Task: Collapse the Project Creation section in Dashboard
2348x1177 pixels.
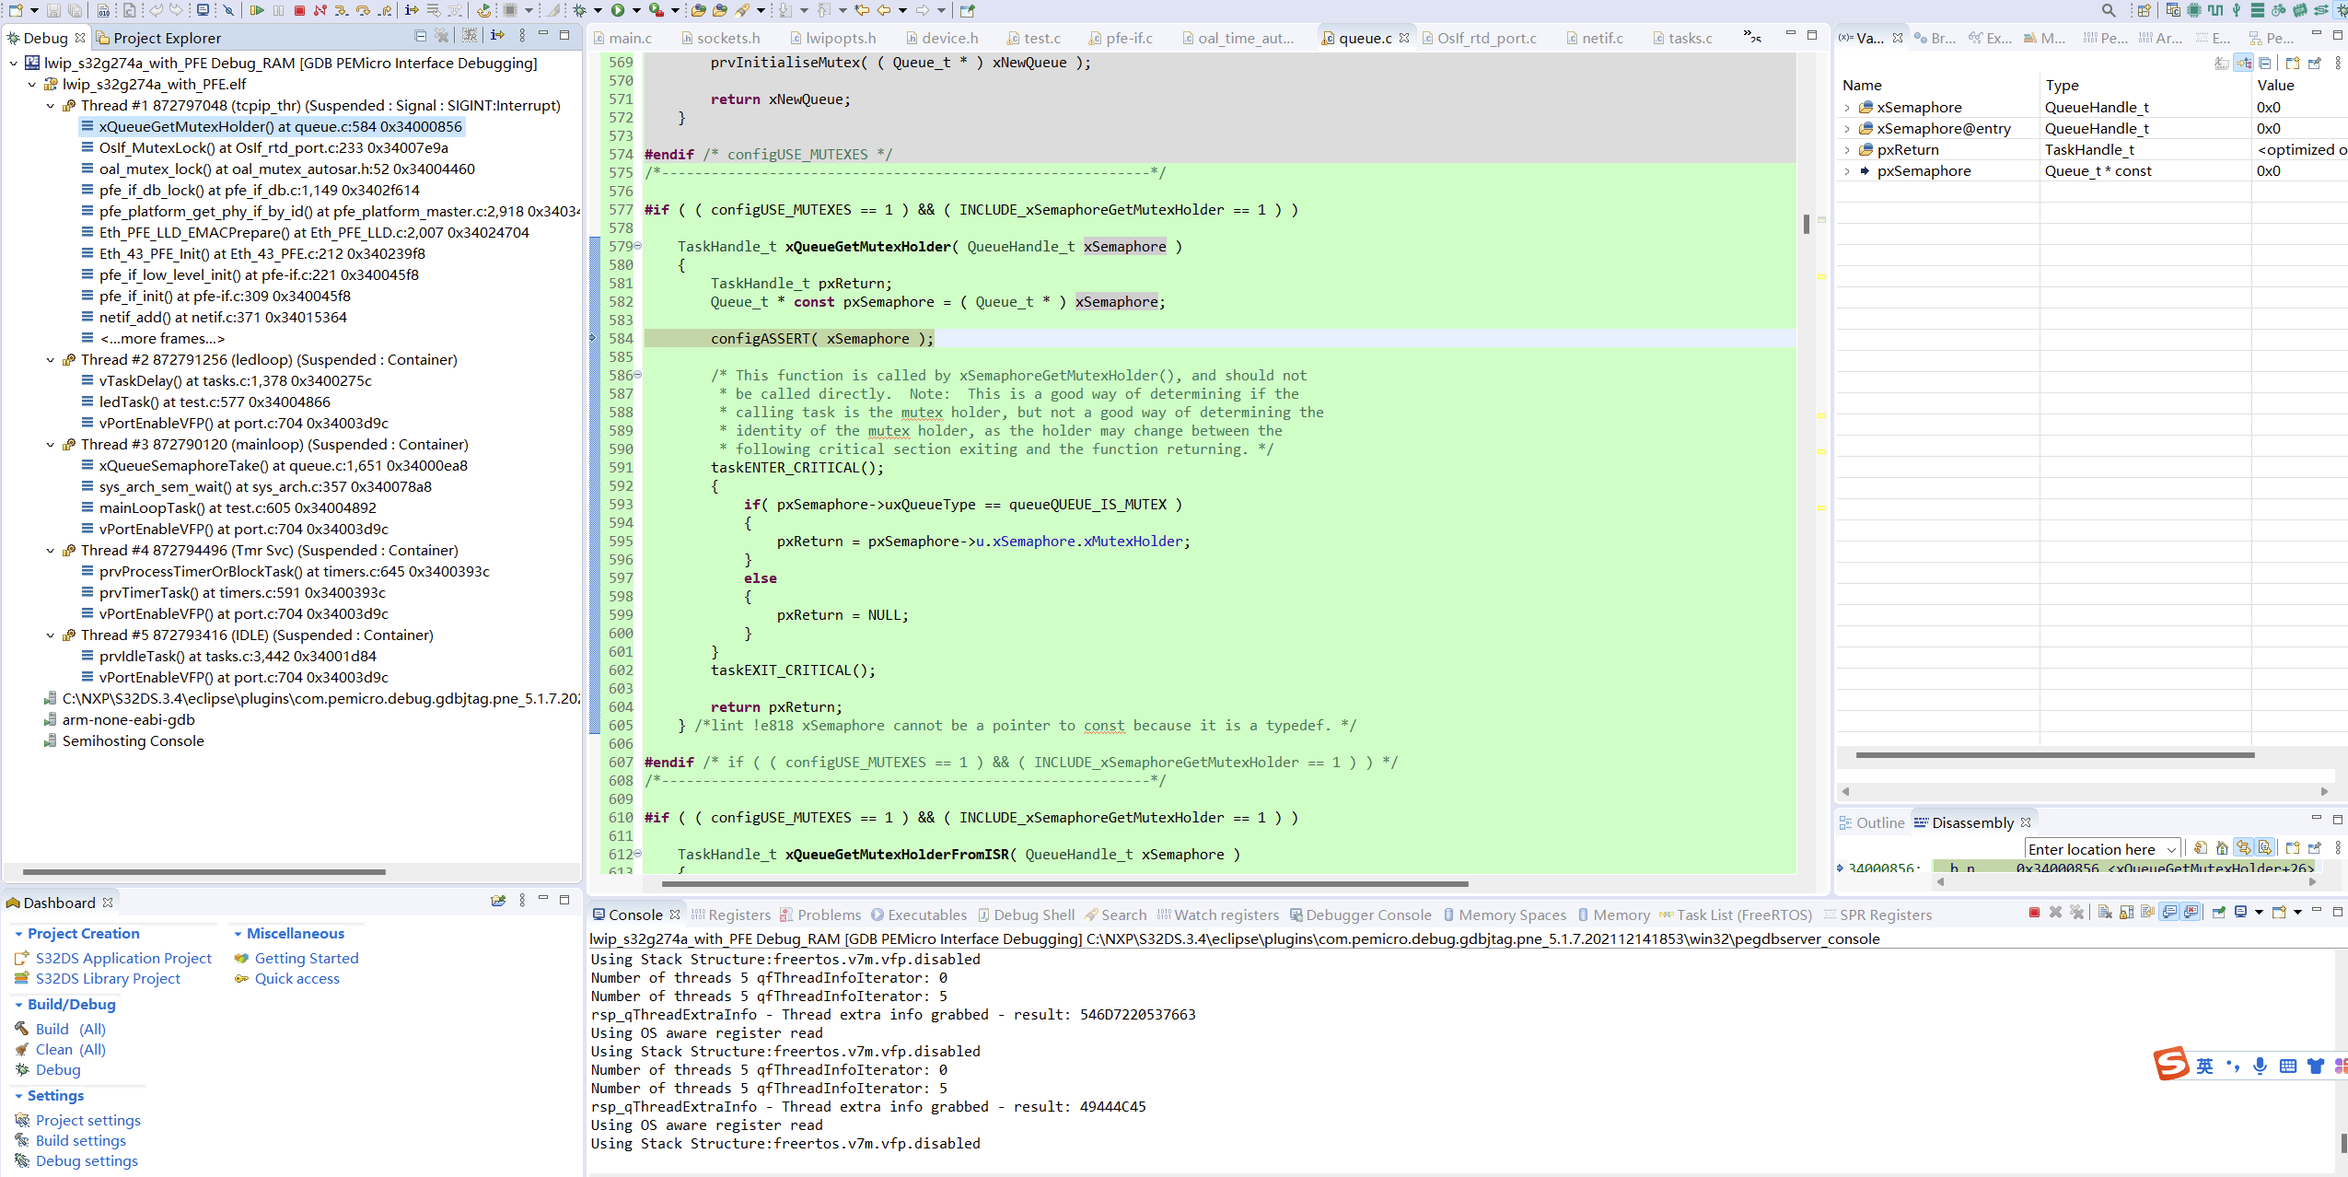Action: click(18, 933)
